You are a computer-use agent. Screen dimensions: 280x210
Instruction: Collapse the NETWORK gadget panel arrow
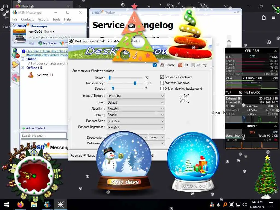coord(275,92)
